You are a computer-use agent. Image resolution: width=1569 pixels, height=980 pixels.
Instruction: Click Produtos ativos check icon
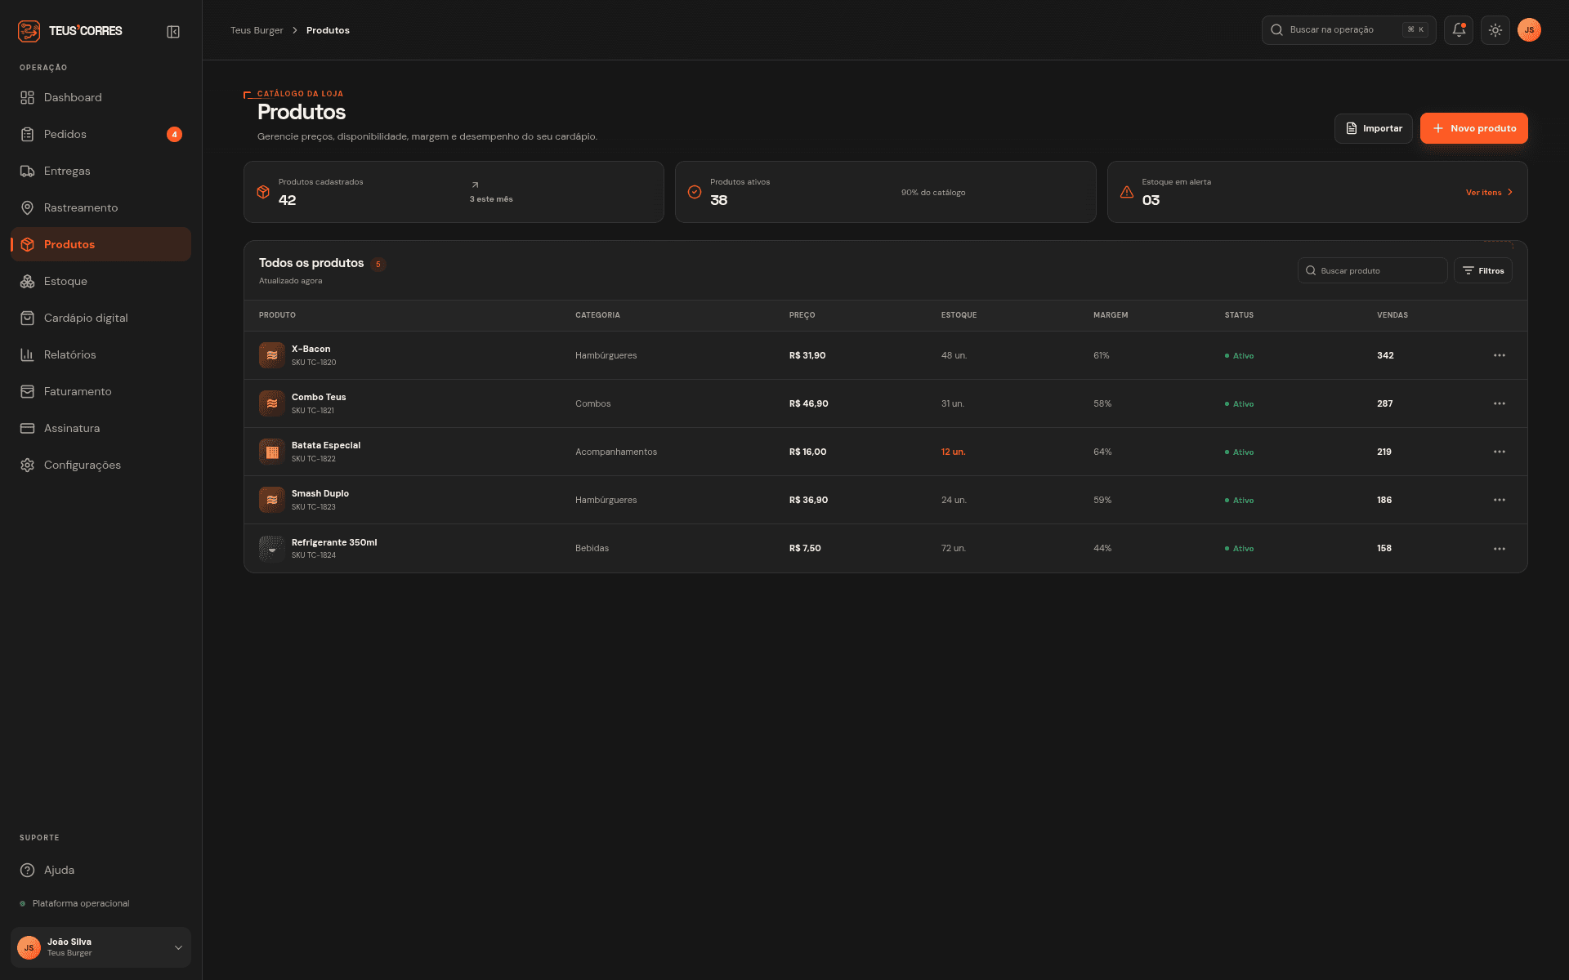tap(695, 192)
